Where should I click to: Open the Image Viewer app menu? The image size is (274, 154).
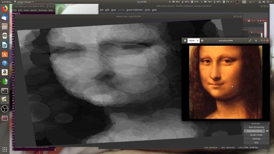click(x=24, y=2)
